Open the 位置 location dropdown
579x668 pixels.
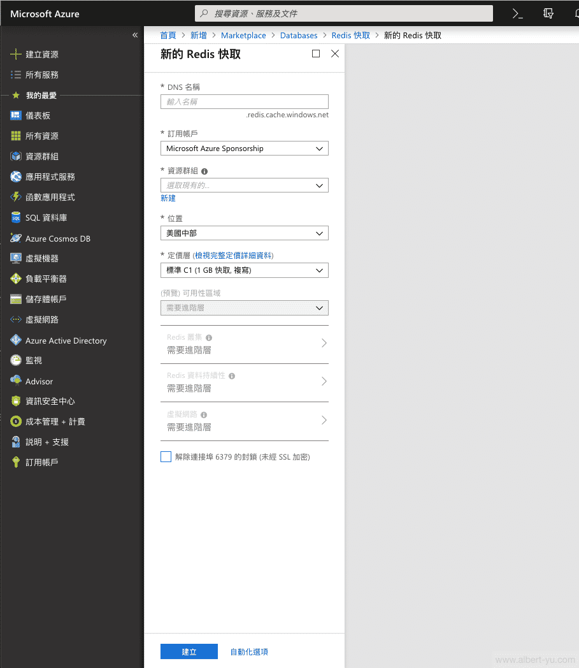[x=245, y=233]
